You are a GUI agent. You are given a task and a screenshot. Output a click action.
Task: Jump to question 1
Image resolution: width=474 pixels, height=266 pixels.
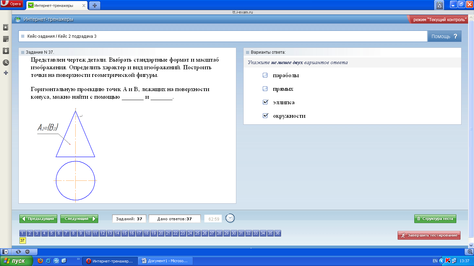click(23, 233)
